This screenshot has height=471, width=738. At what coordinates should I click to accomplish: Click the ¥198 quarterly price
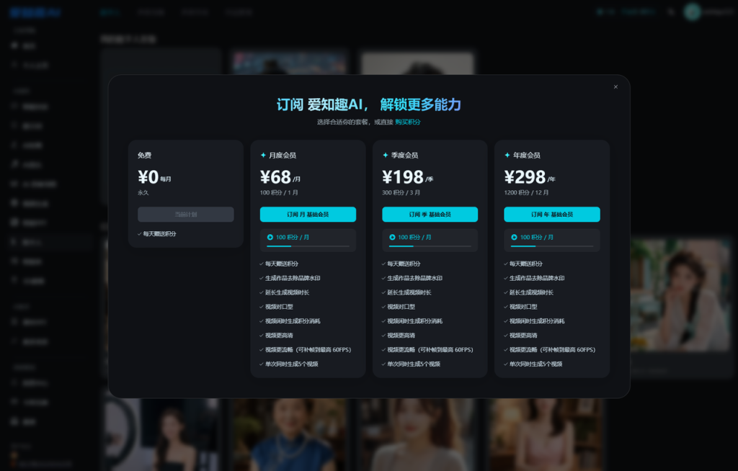(x=403, y=177)
